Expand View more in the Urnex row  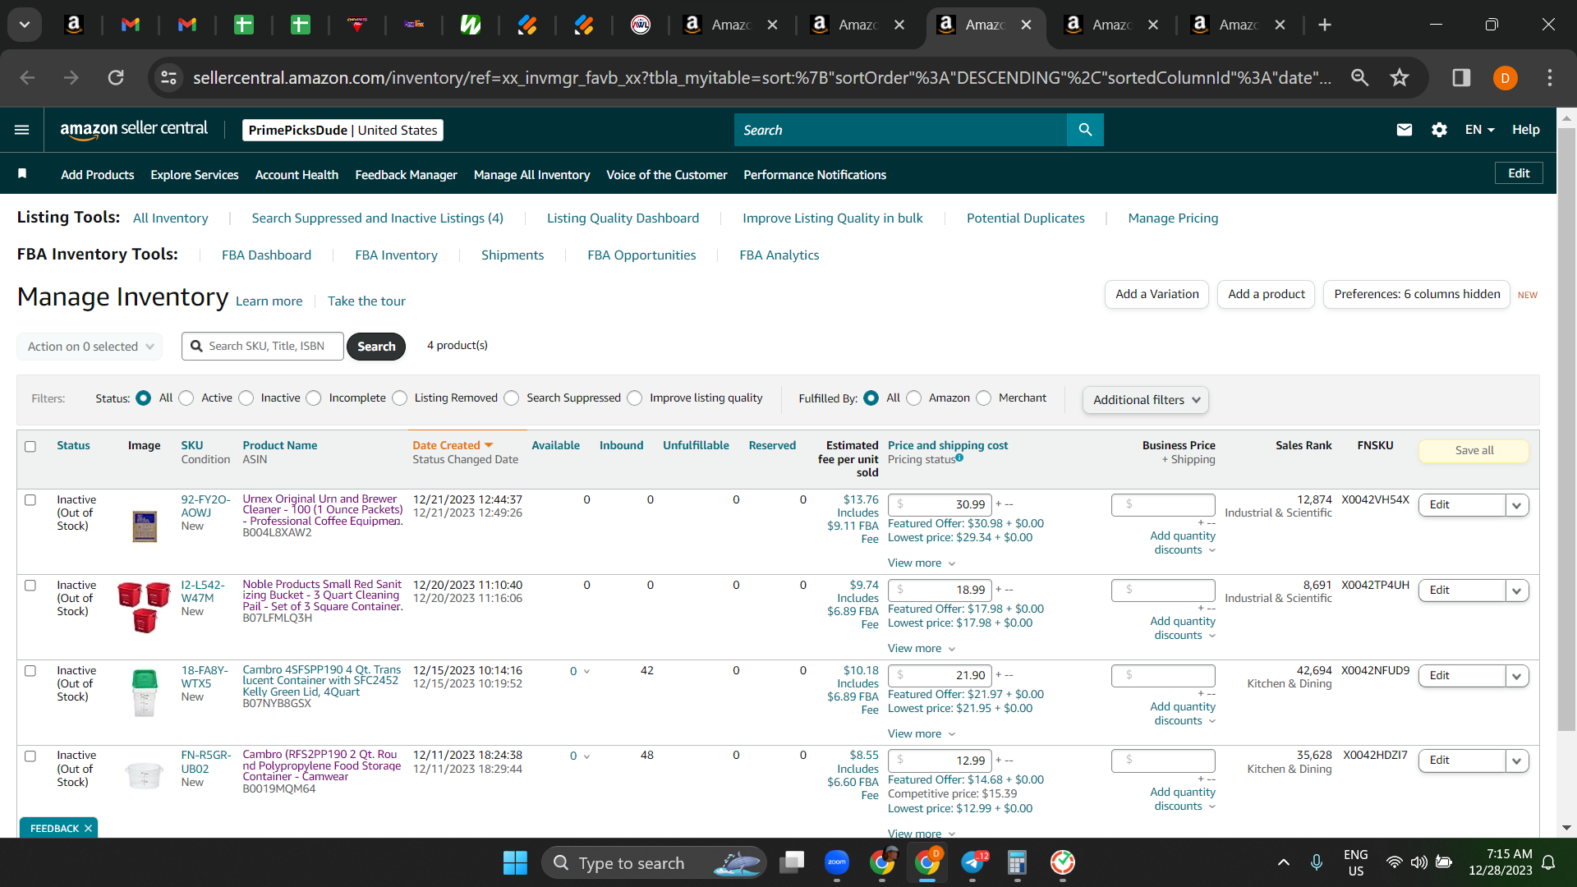click(x=922, y=563)
